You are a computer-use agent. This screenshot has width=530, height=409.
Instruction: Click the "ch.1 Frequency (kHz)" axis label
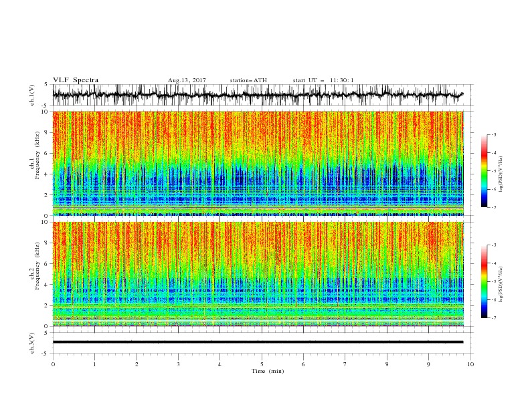point(35,154)
